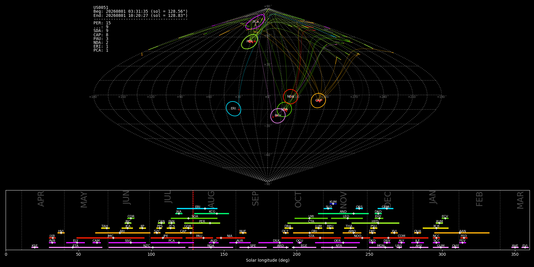Select the KCG green activity bar

pyautogui.click(x=212, y=213)
